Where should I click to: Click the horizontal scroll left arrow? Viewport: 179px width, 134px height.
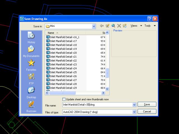[x=47, y=93]
